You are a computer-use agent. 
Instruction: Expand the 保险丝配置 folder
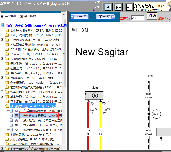2,77
